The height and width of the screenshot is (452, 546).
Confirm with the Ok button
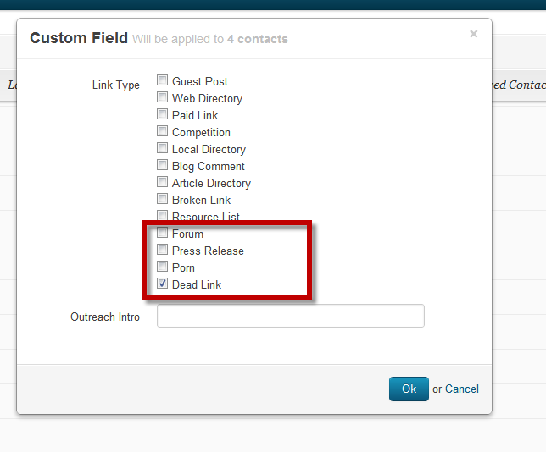[x=409, y=389]
